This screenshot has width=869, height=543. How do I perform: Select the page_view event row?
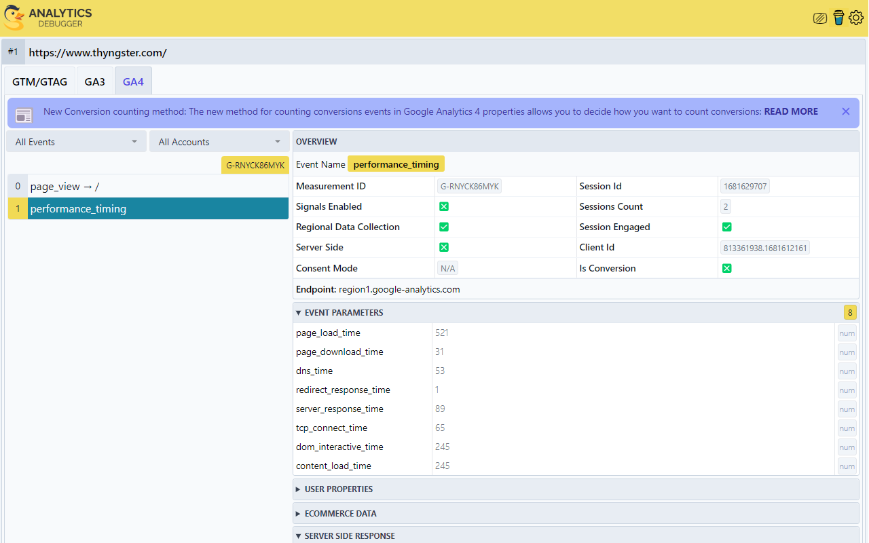(148, 186)
